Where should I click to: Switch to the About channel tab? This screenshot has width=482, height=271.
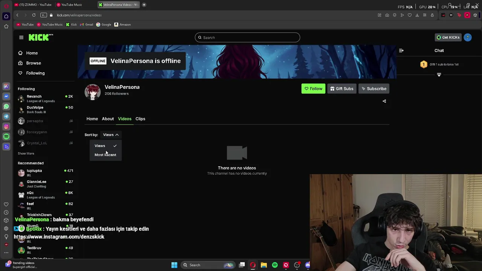[108, 119]
